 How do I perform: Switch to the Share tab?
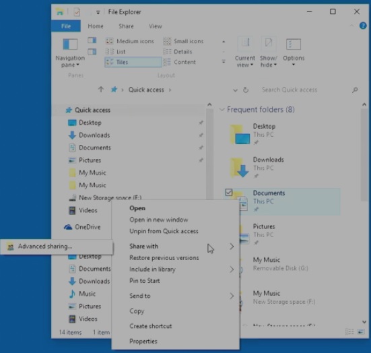click(126, 26)
